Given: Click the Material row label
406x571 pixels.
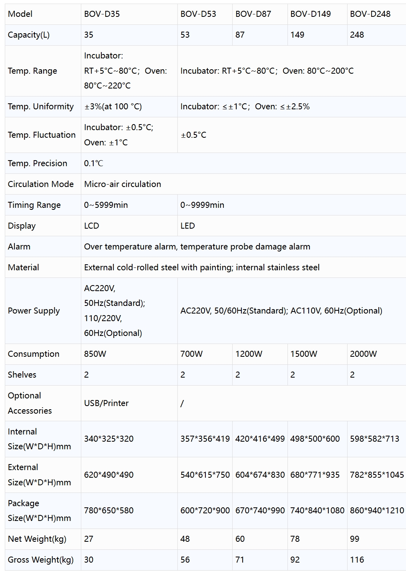Looking at the screenshot, I should 23,267.
